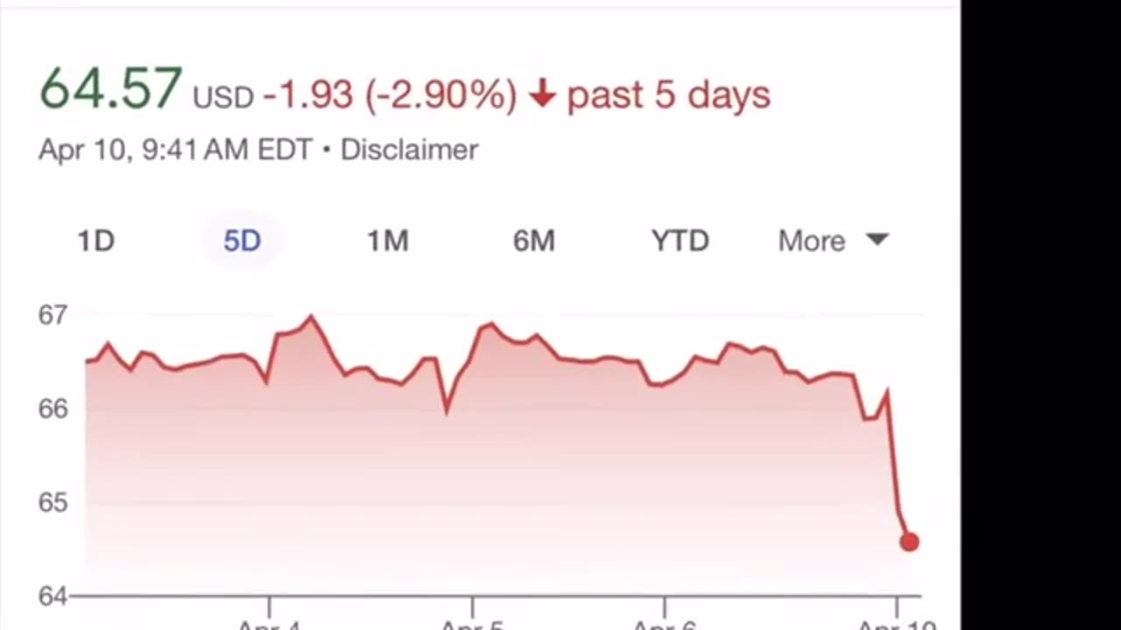Image resolution: width=1121 pixels, height=630 pixels.
Task: Click the 'past 5 days' label
Action: [668, 95]
